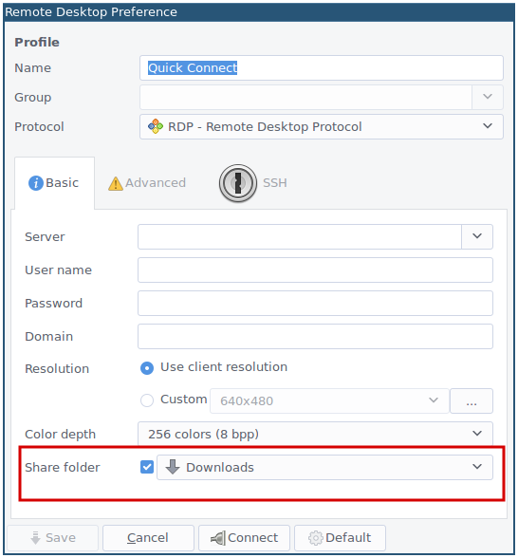Viewport: 518px width, 558px height.
Task: Switch to the Advanced tab
Action: tap(147, 183)
